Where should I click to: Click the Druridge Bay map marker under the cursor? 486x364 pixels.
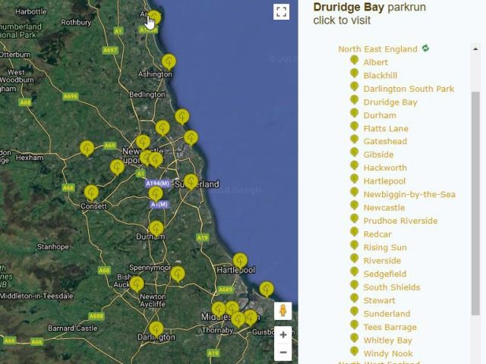point(154,17)
